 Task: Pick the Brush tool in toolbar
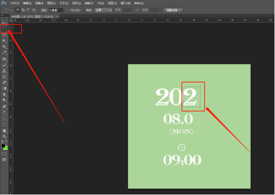tap(4, 65)
